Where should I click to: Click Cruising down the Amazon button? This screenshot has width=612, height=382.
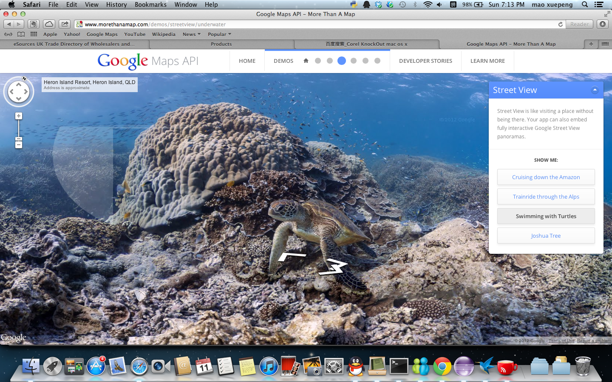click(x=546, y=177)
